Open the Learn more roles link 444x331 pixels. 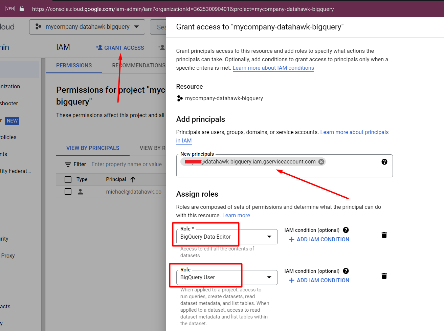tap(236, 215)
